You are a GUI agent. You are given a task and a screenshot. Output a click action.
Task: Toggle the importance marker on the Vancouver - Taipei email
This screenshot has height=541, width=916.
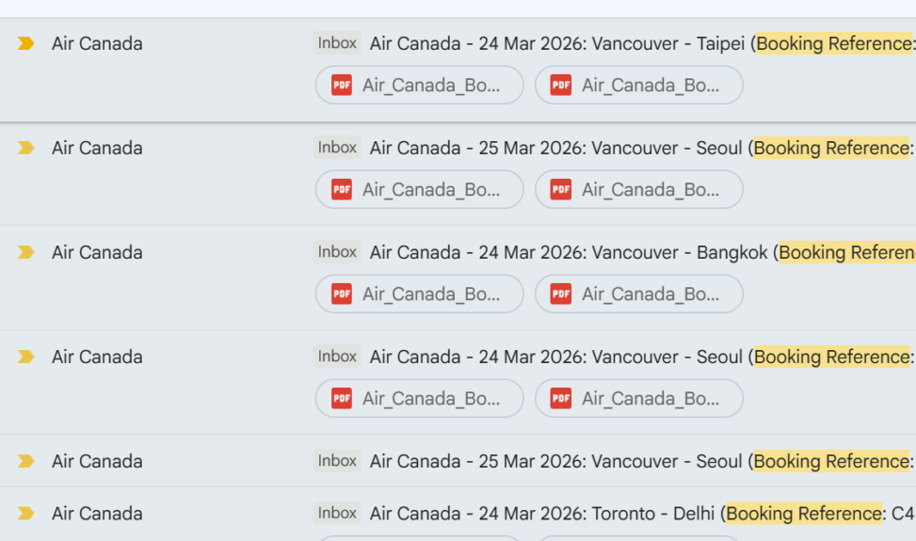[x=25, y=43]
